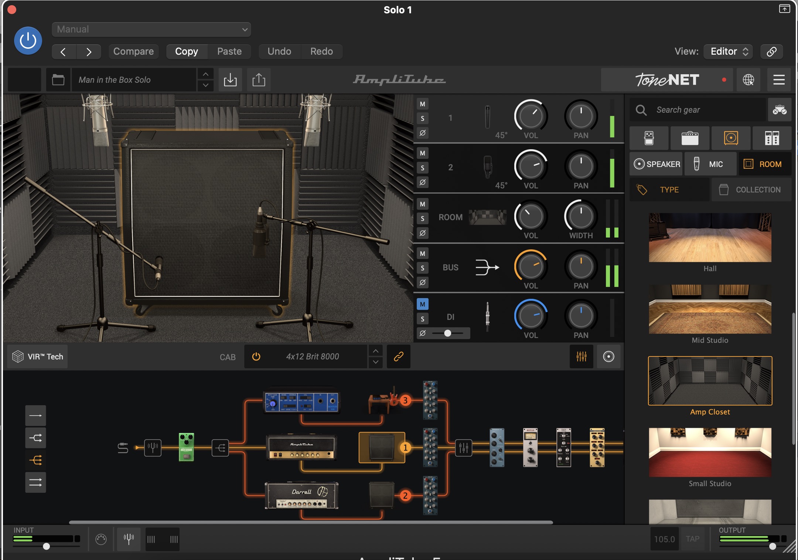Unmute the DI channel

[x=423, y=304]
